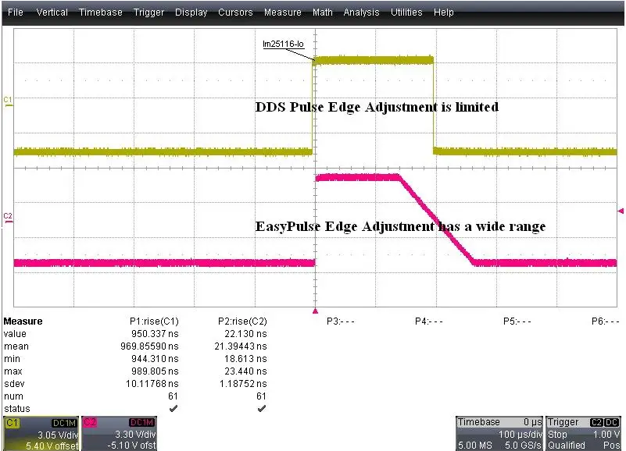Select the P2:rise(C2) measurement header
Image resolution: width=626 pixels, height=451 pixels.
(x=242, y=321)
